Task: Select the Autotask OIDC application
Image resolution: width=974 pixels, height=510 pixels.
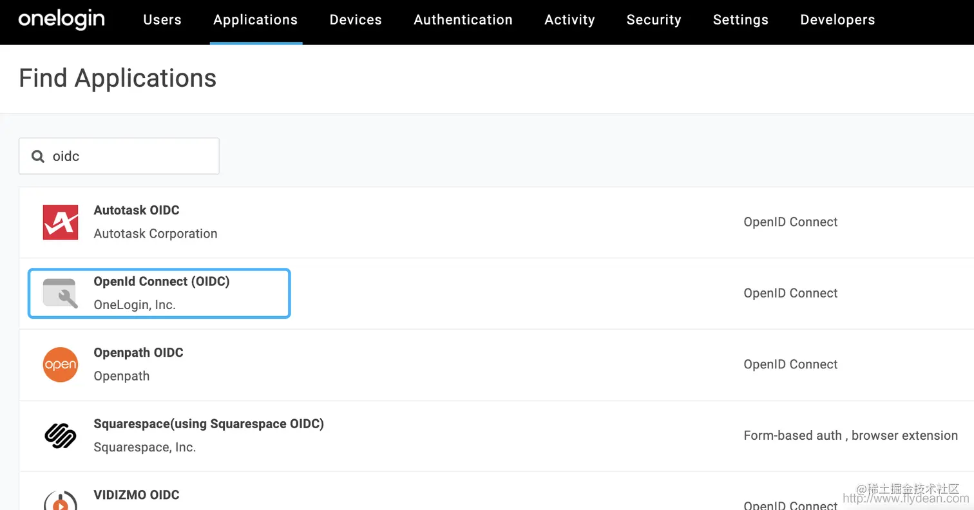Action: tap(137, 210)
